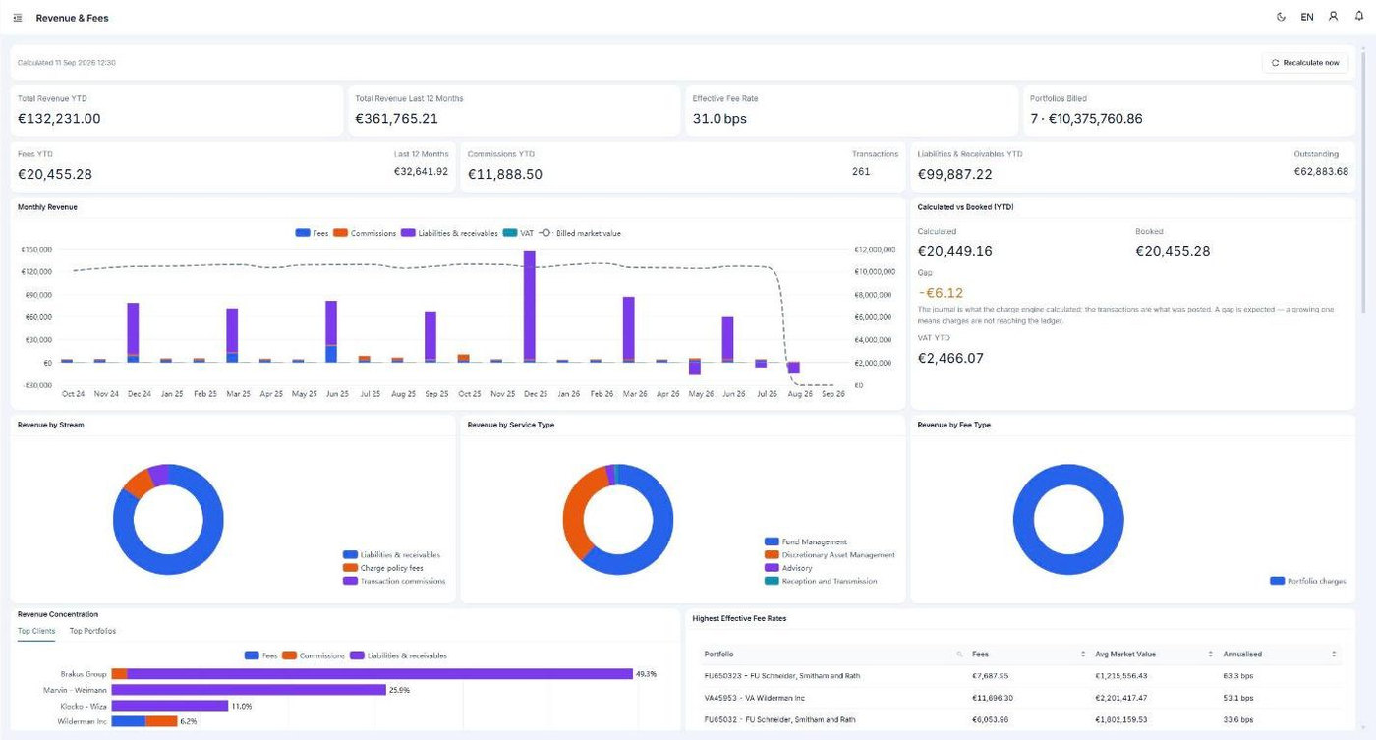
Task: Toggle Liabilities & receivables in Monthly Revenue legend
Action: point(449,233)
